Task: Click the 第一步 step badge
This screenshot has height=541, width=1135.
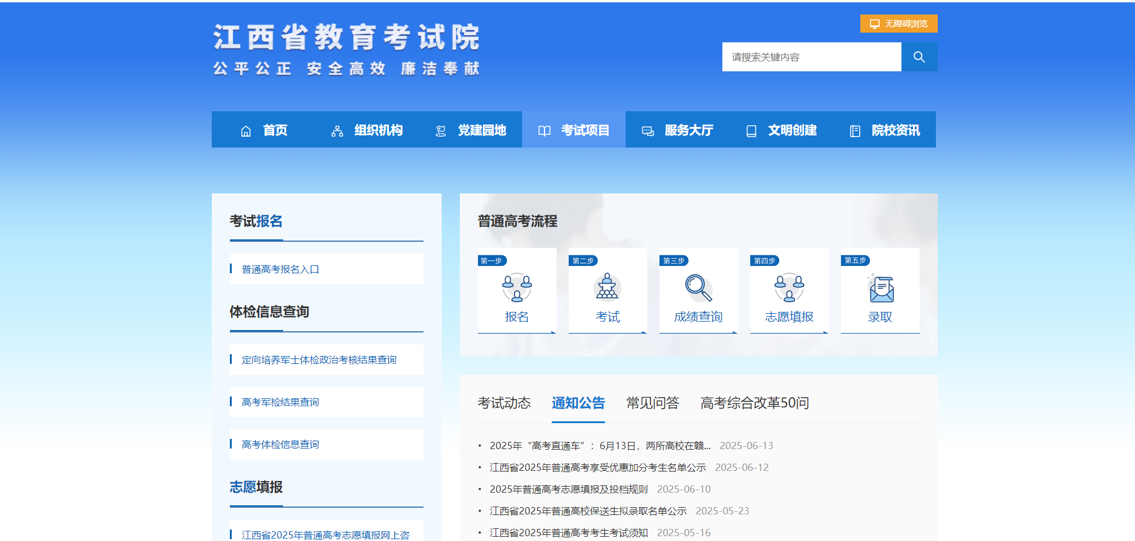Action: pyautogui.click(x=492, y=261)
